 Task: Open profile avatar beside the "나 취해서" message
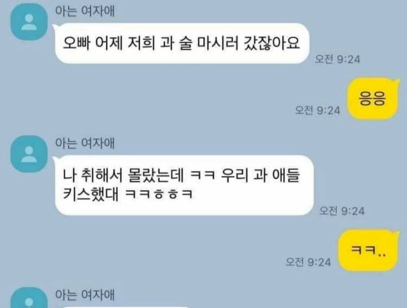tap(29, 154)
